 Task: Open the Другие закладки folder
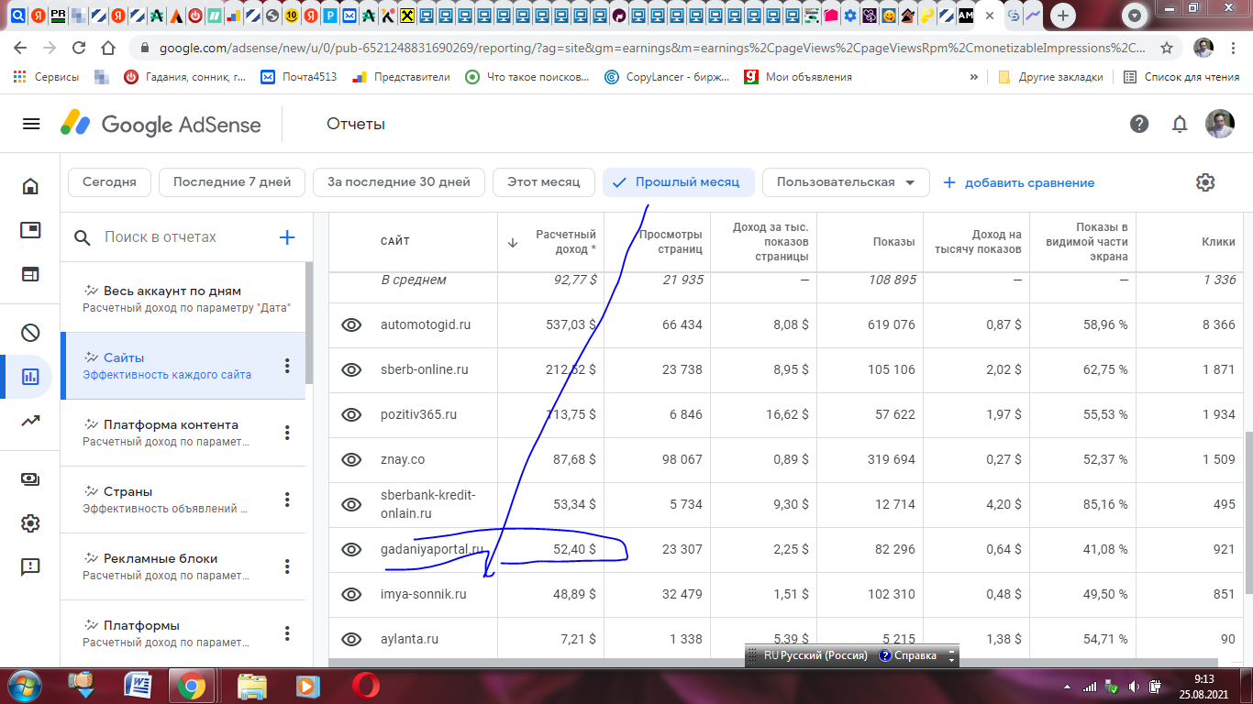tap(1050, 77)
